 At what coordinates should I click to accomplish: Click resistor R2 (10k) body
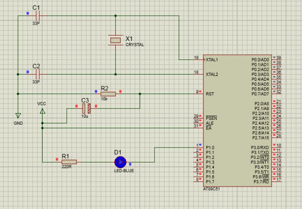(108, 94)
